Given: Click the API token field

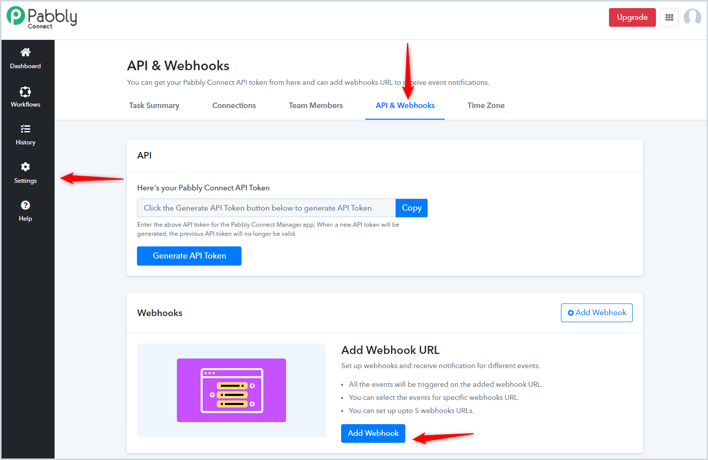Looking at the screenshot, I should (x=266, y=208).
